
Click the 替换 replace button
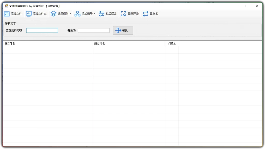click(123, 30)
